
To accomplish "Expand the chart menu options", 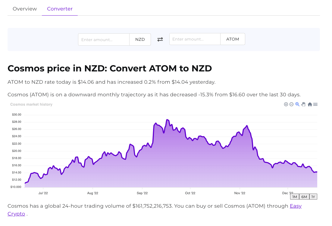I will (315, 104).
